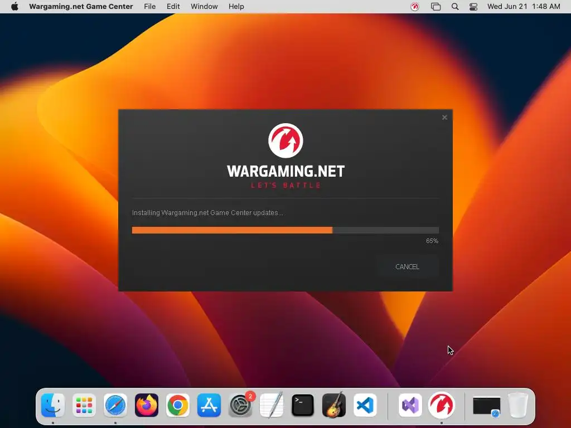
Task: Launch Firefox from the Dock
Action: [147, 405]
